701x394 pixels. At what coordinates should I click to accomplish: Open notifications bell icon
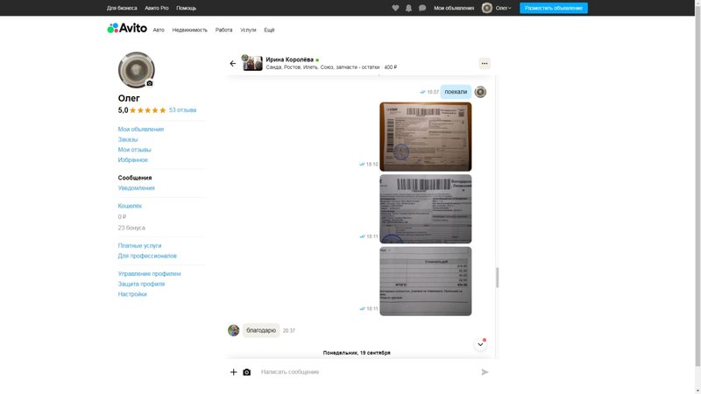(x=408, y=8)
